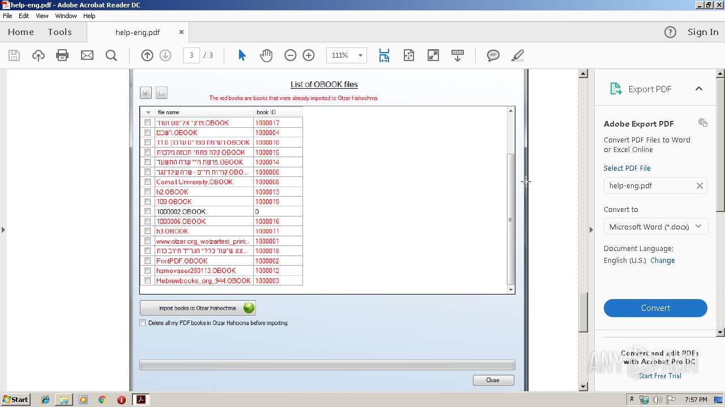Activate the hand pan tool
This screenshot has width=725, height=407.
(x=266, y=55)
